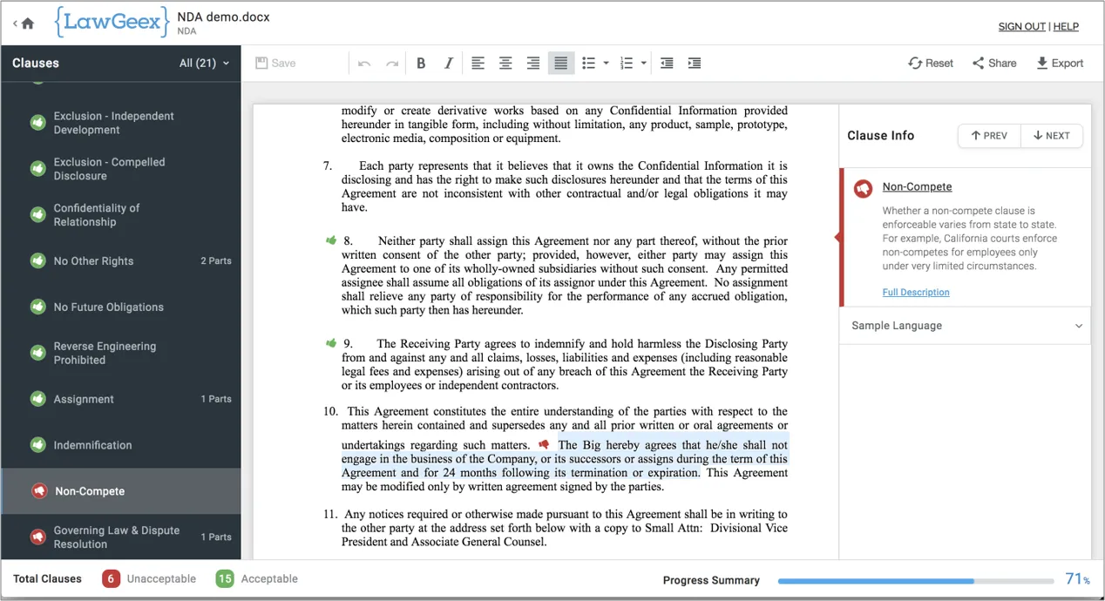The height and width of the screenshot is (601, 1105).
Task: Click the highlighted non-compete text in document
Action: 565,459
